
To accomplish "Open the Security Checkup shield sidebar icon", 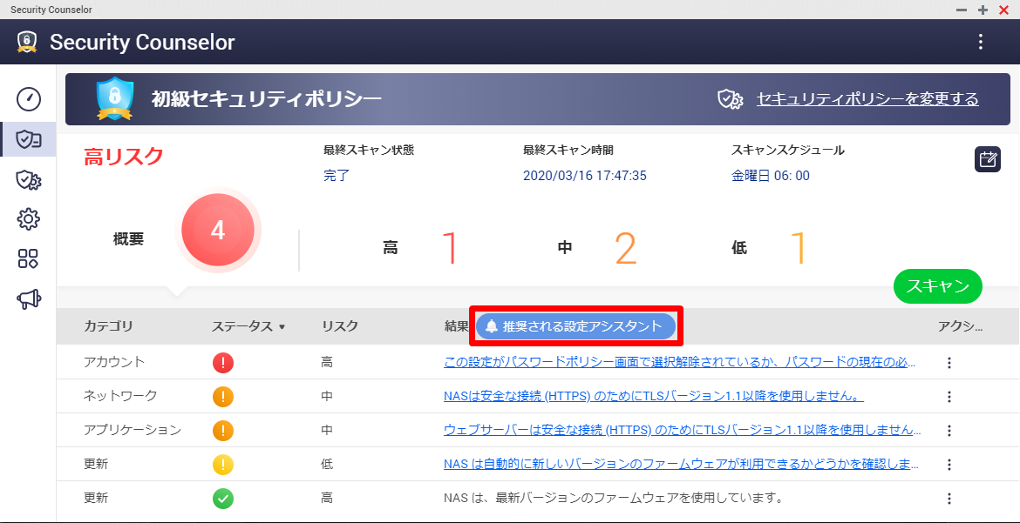I will [29, 139].
